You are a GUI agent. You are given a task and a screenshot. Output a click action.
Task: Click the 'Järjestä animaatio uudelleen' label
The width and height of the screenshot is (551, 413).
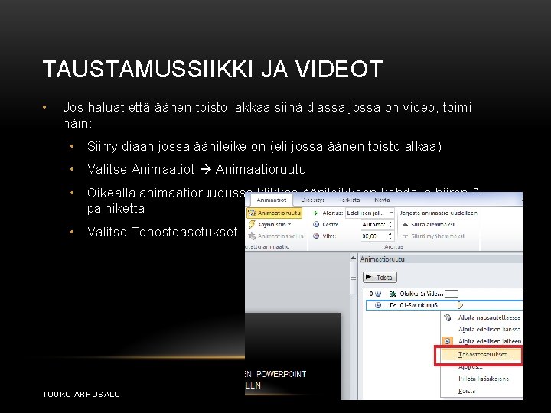click(439, 213)
